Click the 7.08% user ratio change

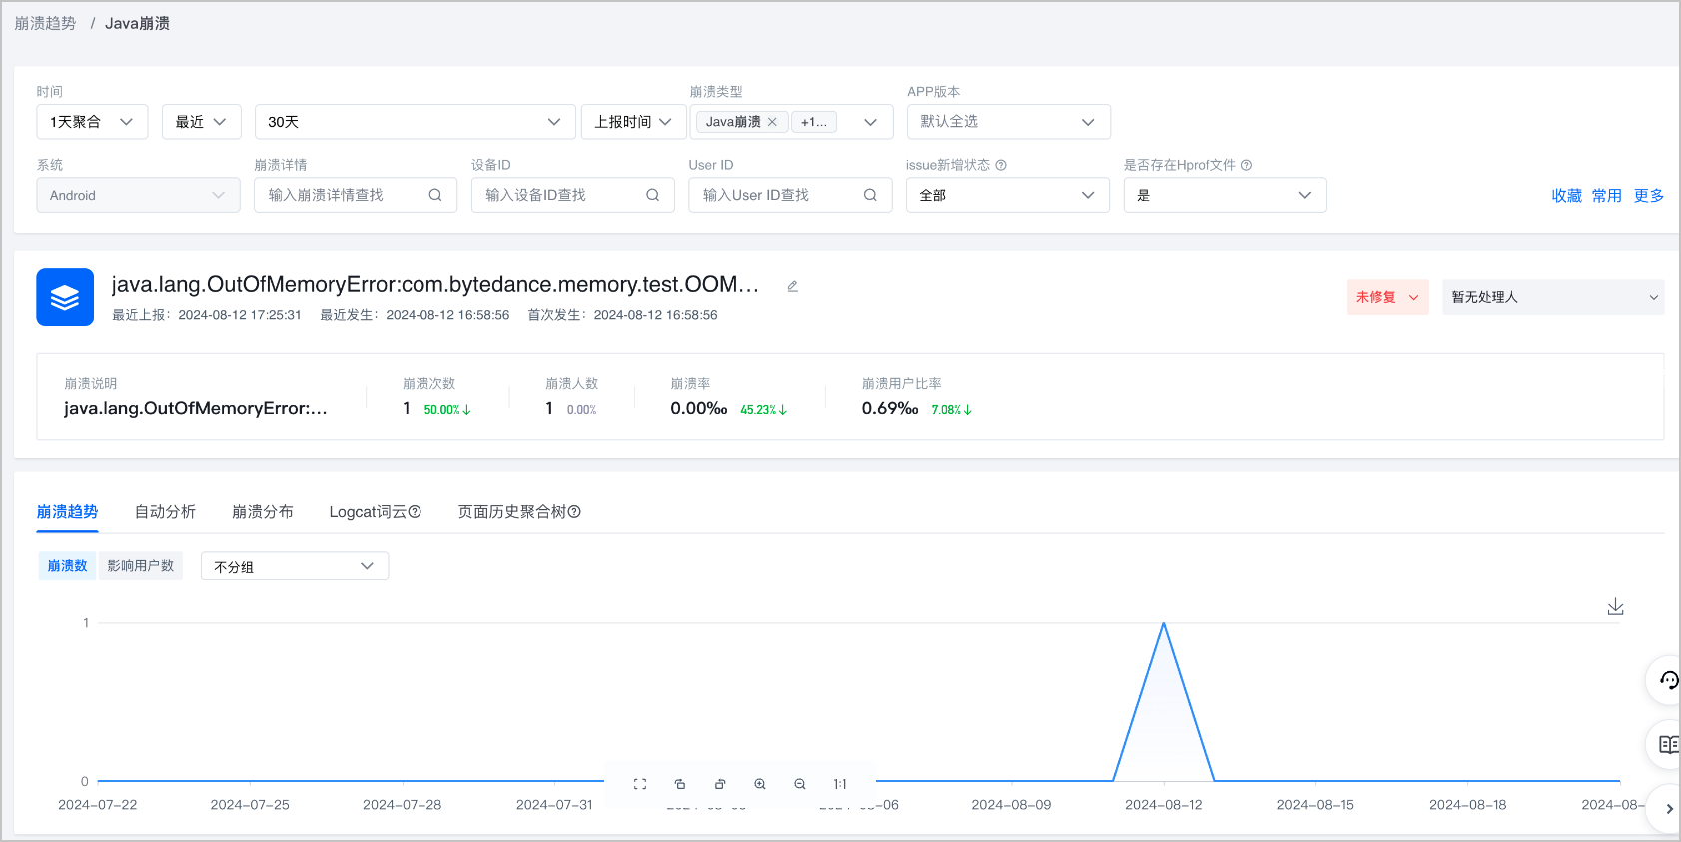click(952, 410)
